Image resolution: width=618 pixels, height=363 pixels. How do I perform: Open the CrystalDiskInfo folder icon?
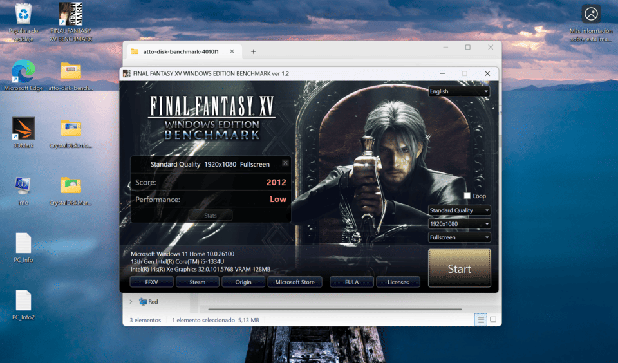point(71,128)
